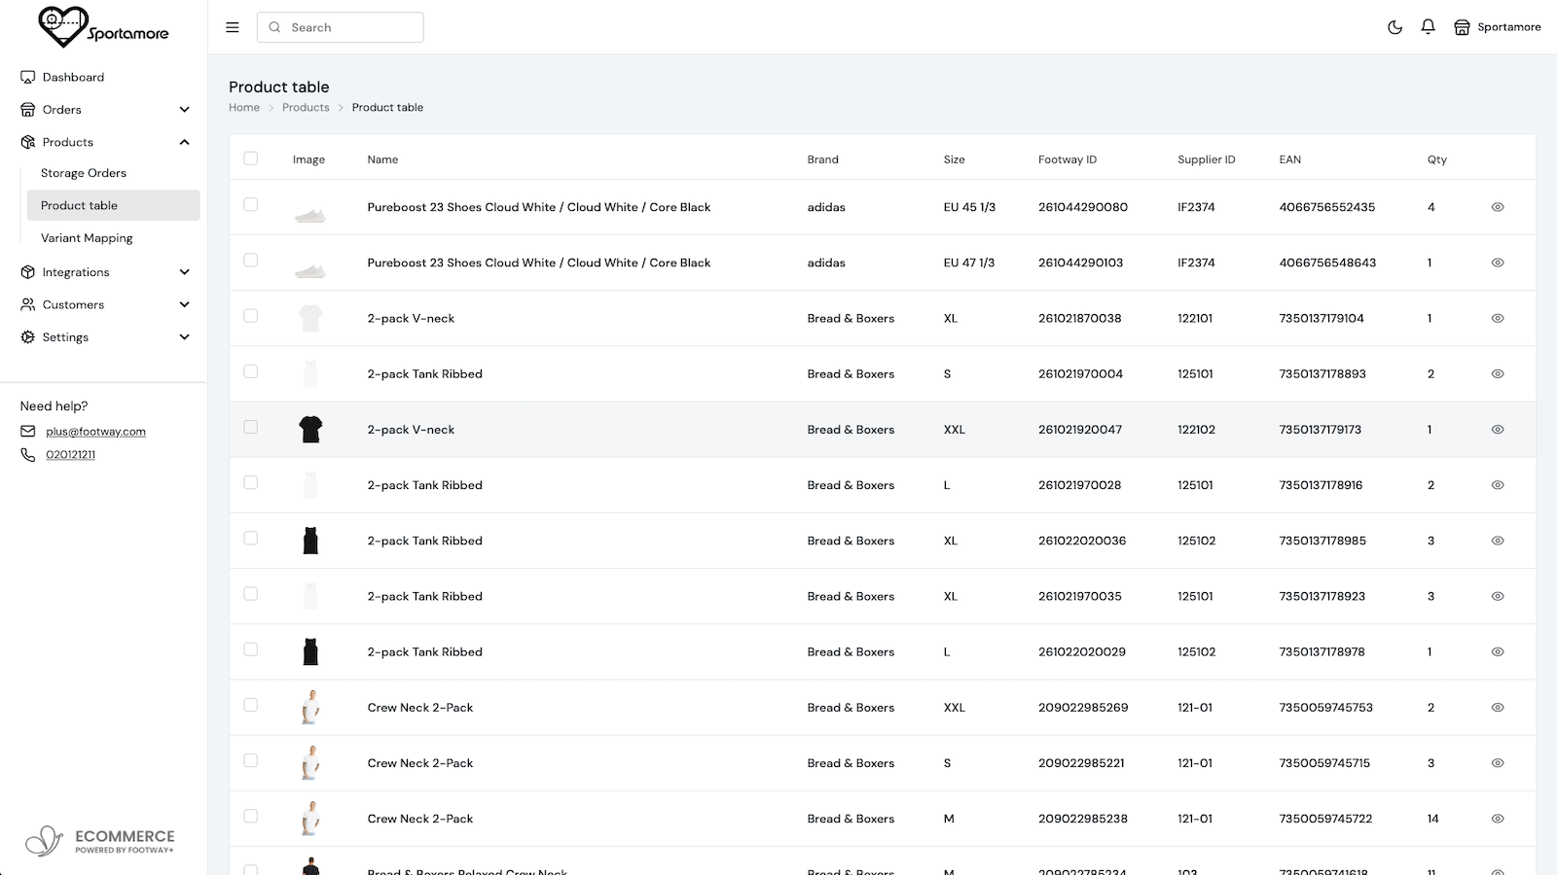
Task: View details eye for 2-pack V-neck XXL
Action: (x=1498, y=429)
